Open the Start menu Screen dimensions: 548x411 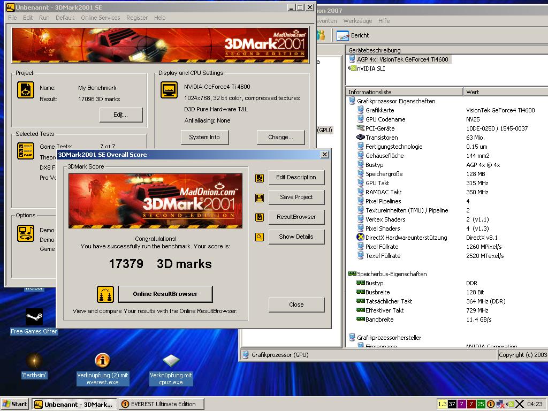pyautogui.click(x=15, y=404)
